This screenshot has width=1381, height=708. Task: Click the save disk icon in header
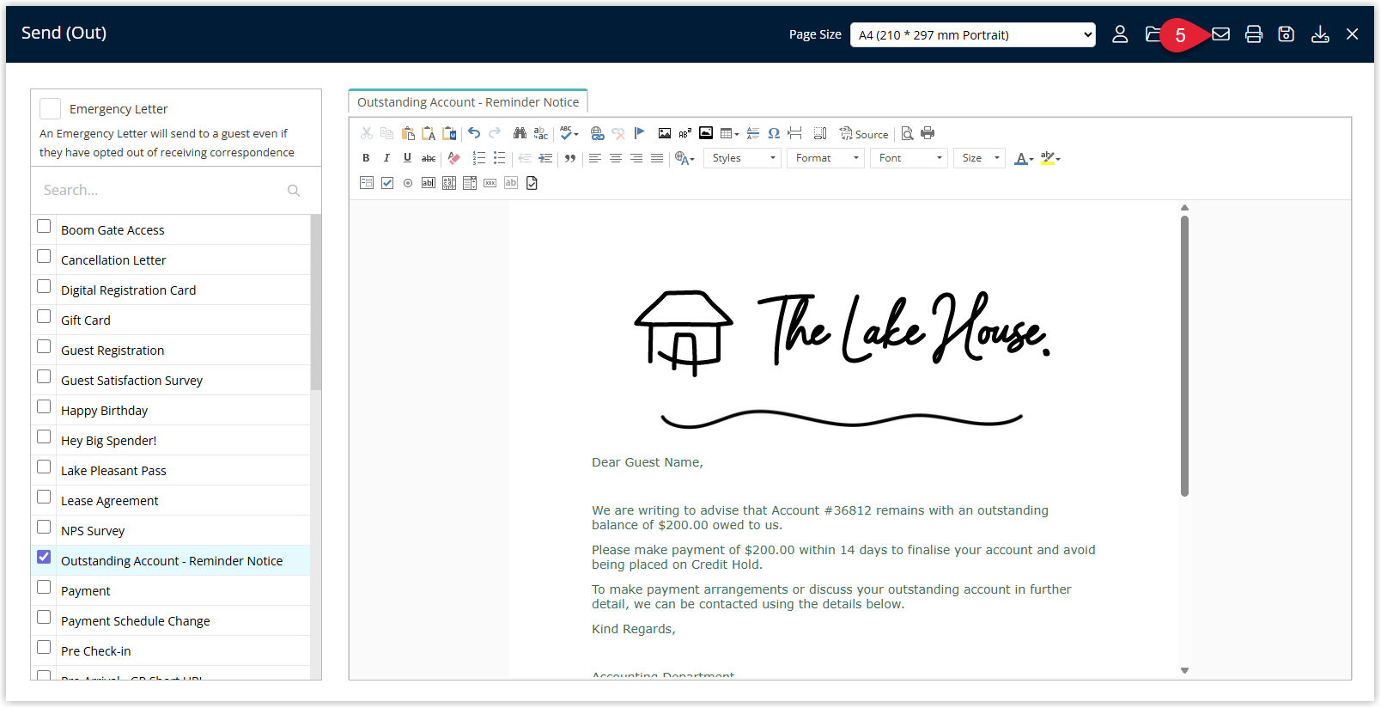(1287, 34)
